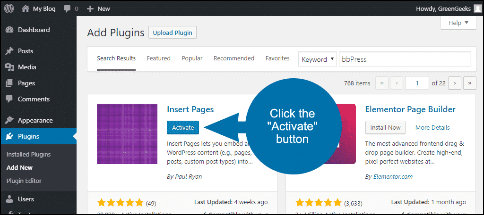This screenshot has height=215, width=484.
Task: Open the comments bubble in admin bar
Action: pos(67,9)
